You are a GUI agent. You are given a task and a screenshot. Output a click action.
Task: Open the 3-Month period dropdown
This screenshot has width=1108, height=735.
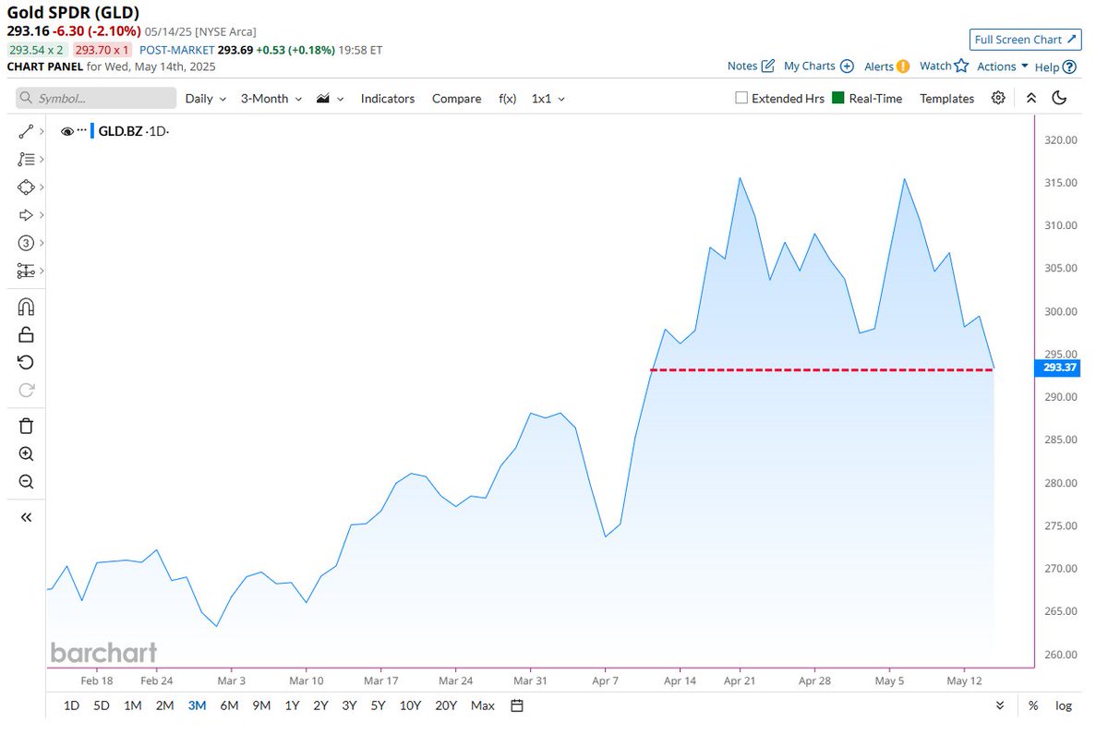click(271, 98)
